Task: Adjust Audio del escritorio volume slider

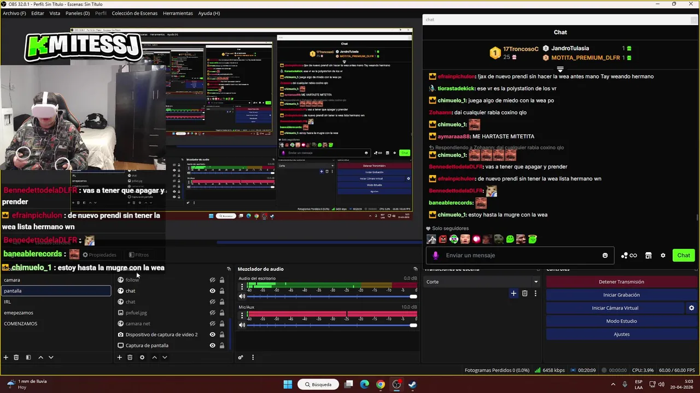Action: pos(332,296)
